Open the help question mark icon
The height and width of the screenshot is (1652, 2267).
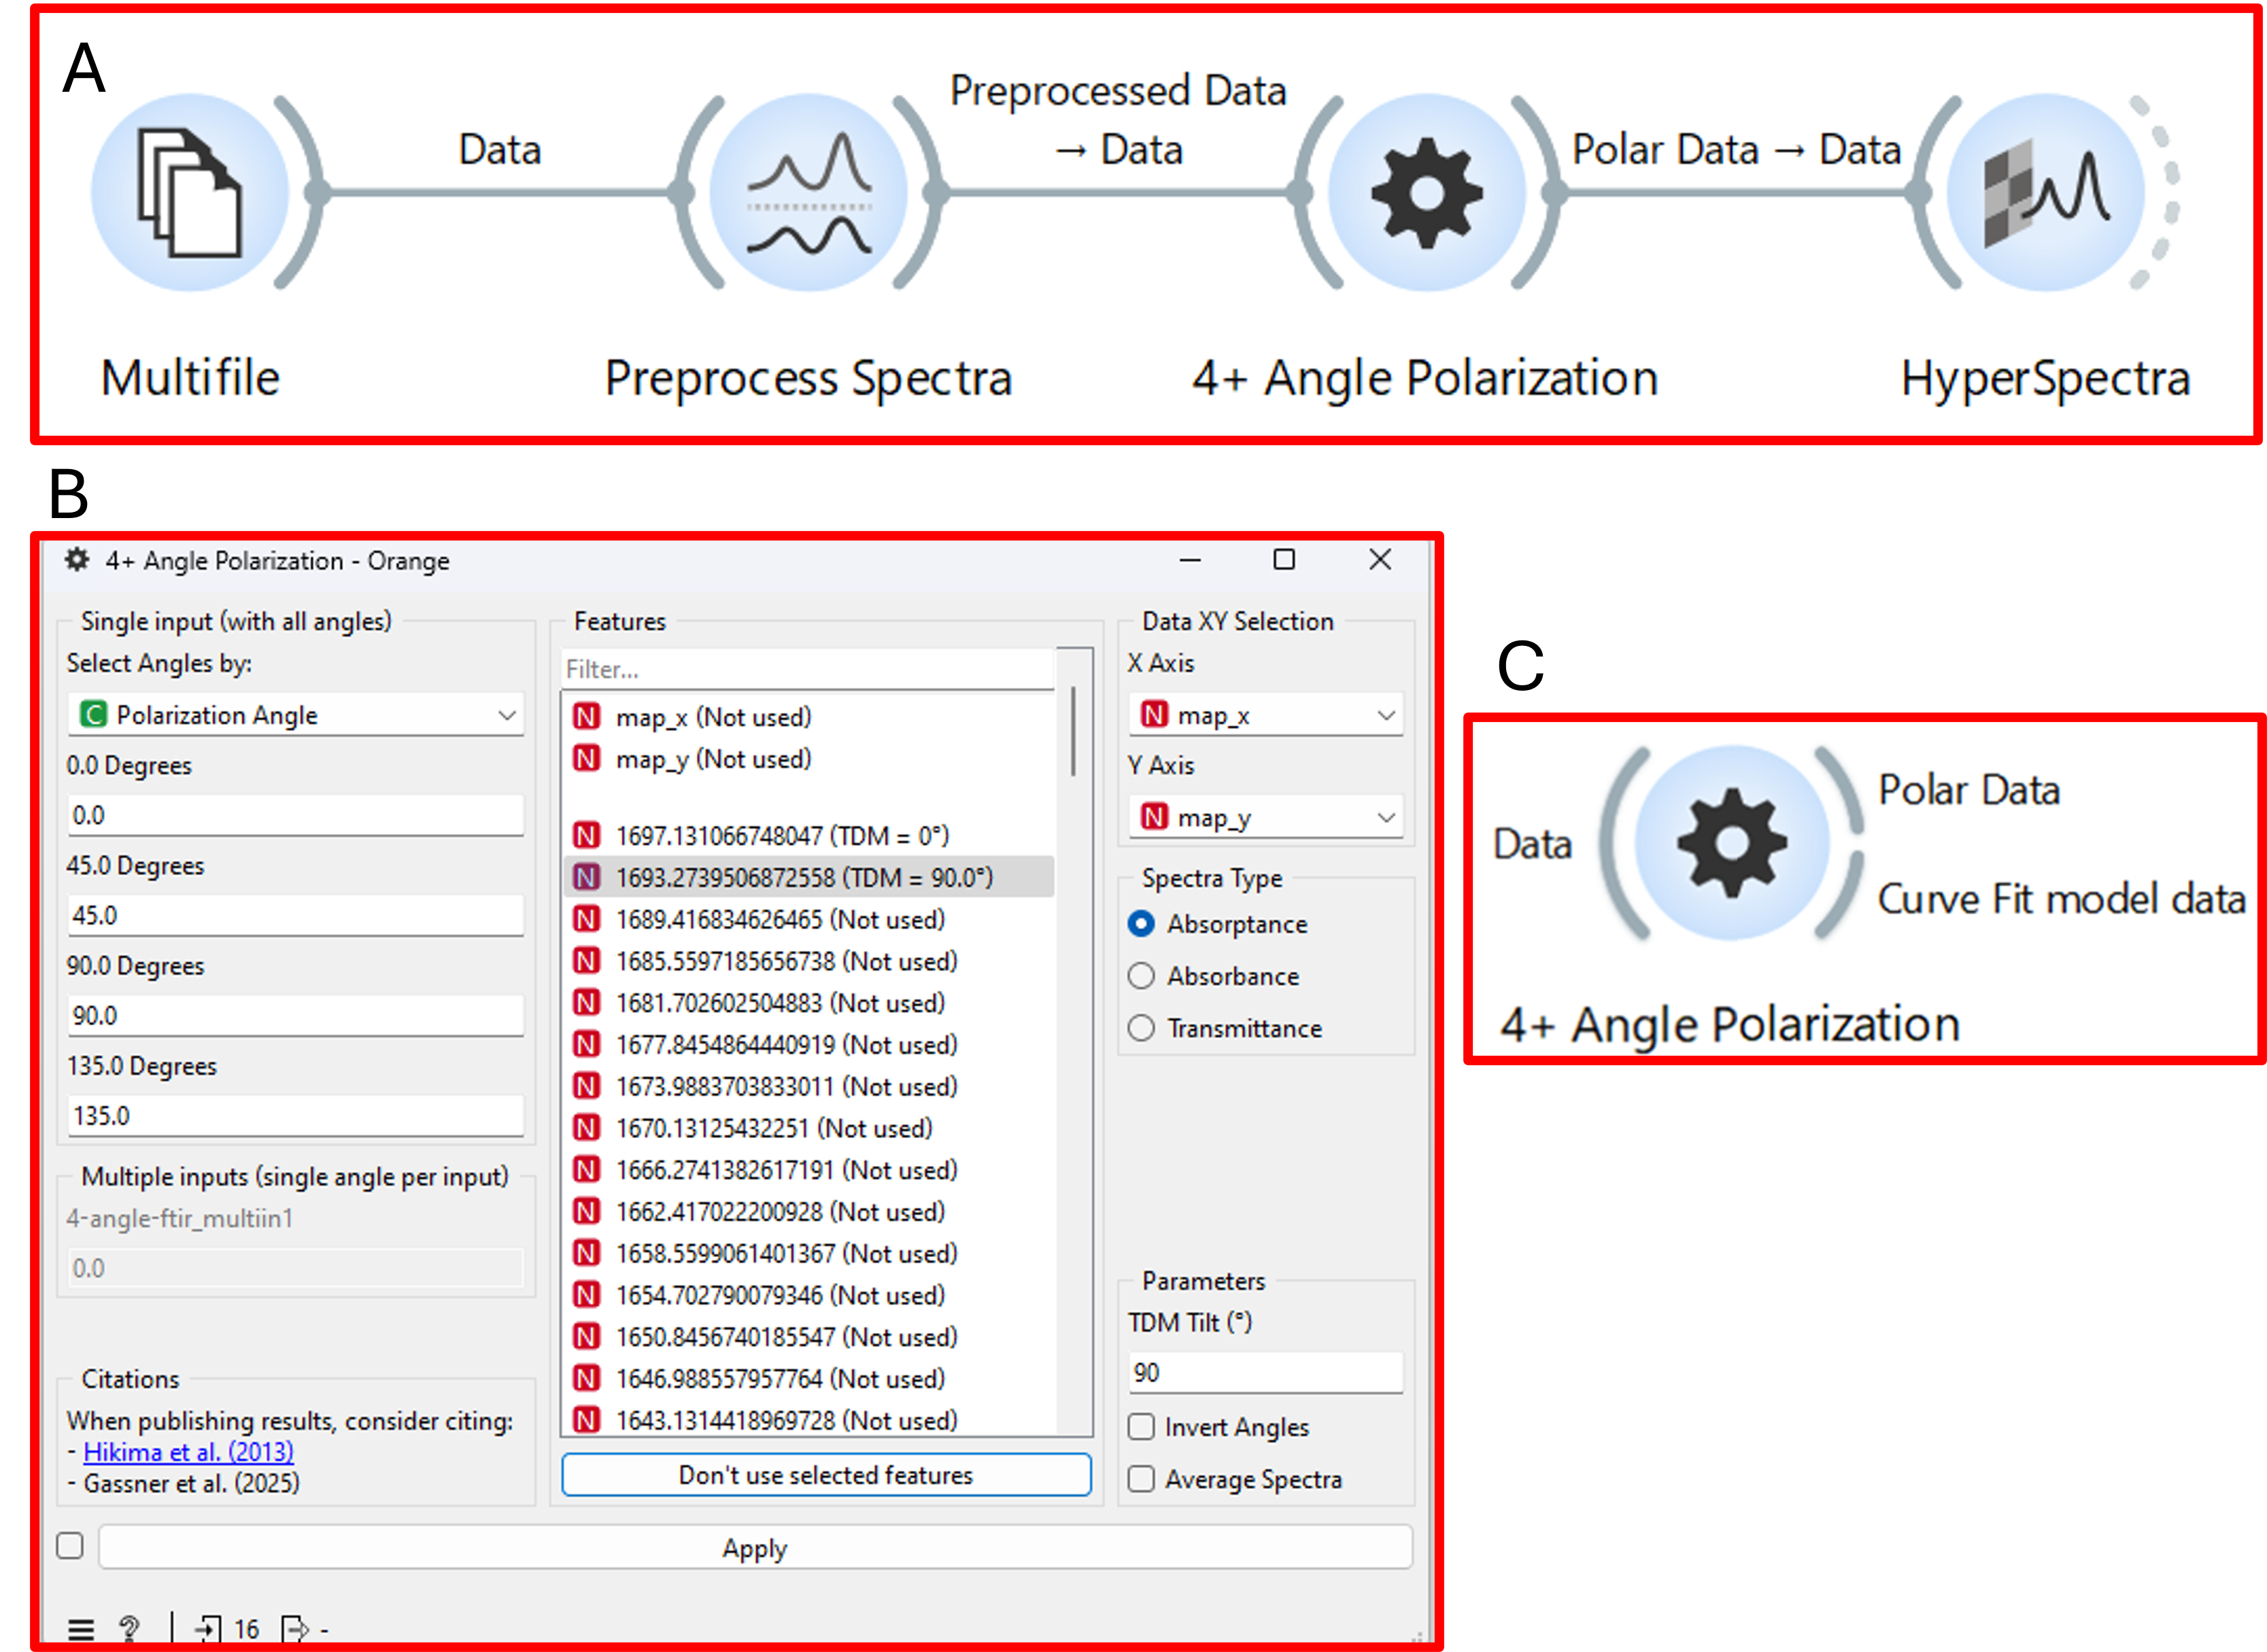(129, 1629)
